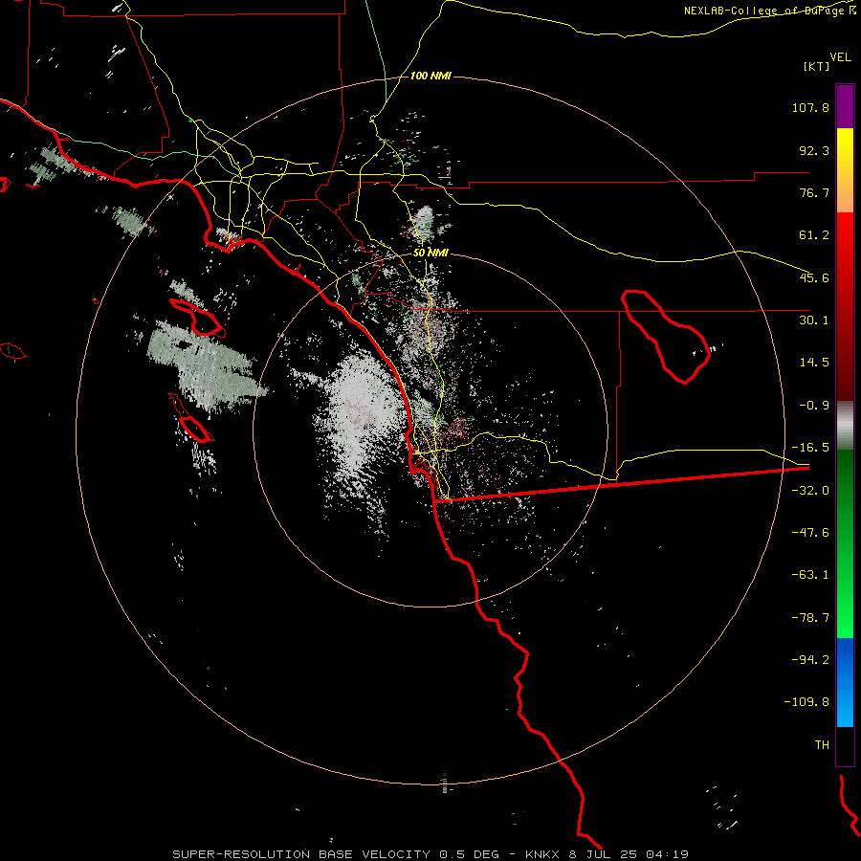Click the green segment of velocity color bar

point(845,543)
